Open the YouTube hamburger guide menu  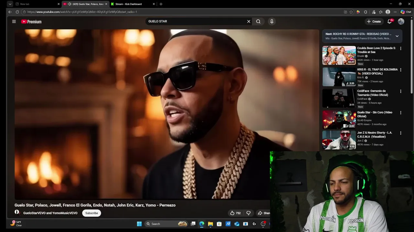(14, 22)
